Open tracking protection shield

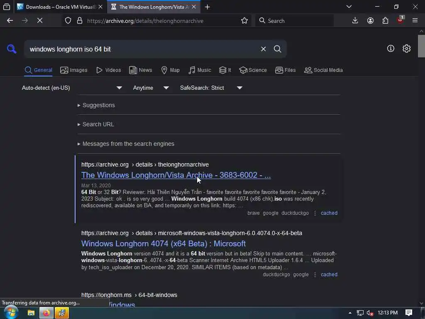click(68, 21)
